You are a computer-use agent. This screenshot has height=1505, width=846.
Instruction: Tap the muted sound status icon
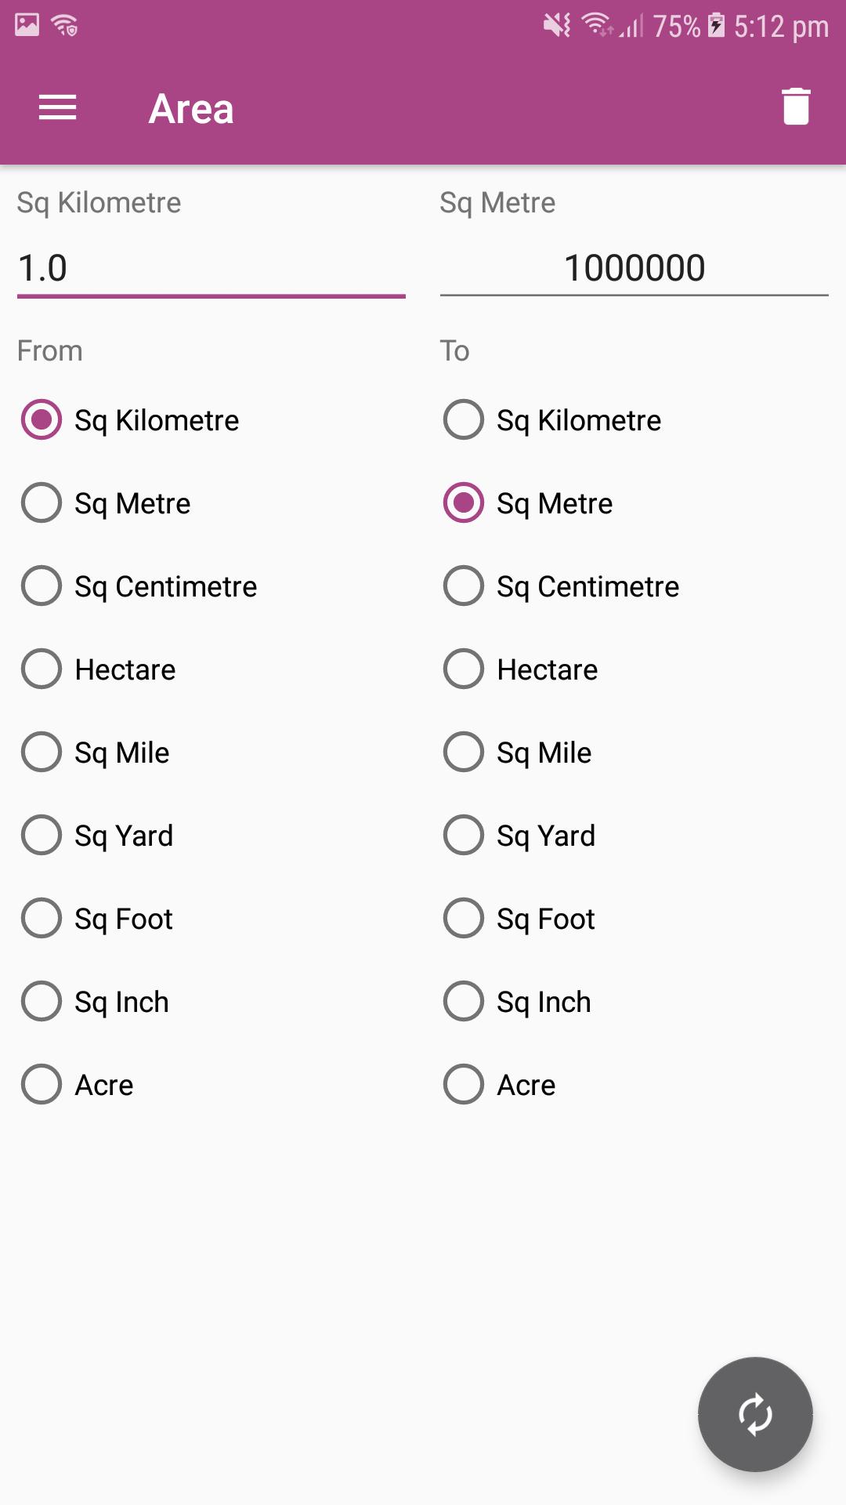point(557,25)
